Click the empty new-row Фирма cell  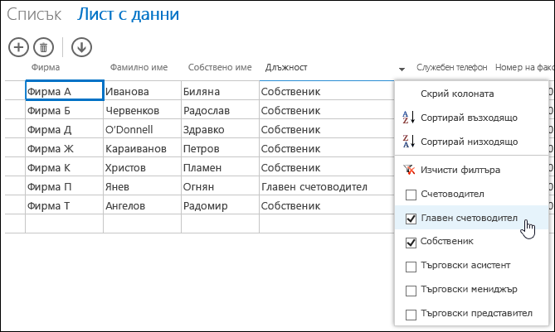(65, 224)
